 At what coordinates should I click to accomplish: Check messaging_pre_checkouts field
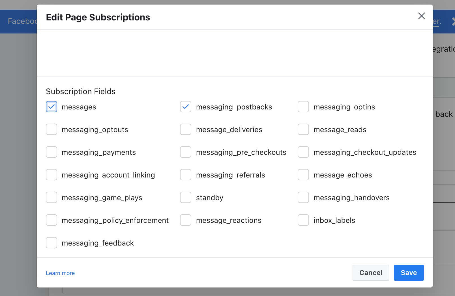[186, 152]
